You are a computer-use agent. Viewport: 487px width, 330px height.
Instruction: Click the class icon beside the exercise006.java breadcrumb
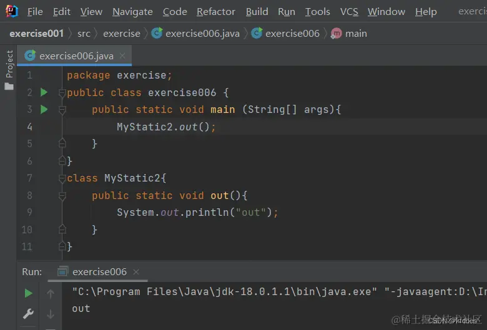point(157,33)
